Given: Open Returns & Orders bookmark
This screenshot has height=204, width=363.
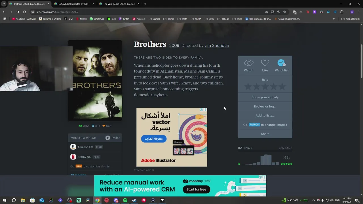Looking at the screenshot, I should coord(50,19).
